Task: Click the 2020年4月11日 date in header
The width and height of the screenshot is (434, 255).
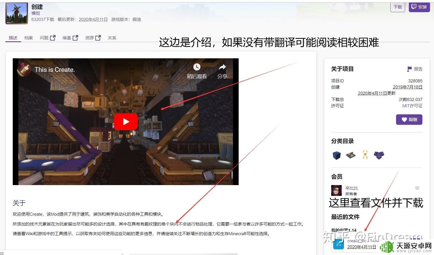Action: 93,19
